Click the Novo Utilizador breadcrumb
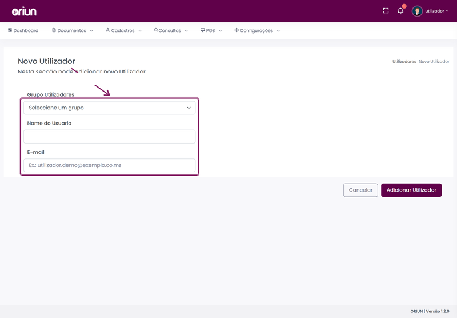This screenshot has width=457, height=318. [434, 62]
